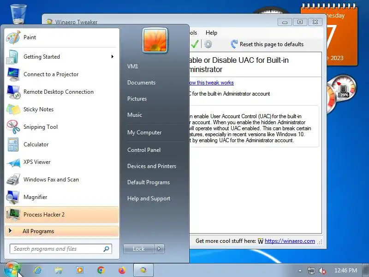Click the muted volume tray icon
The width and height of the screenshot is (369, 277).
click(x=322, y=271)
